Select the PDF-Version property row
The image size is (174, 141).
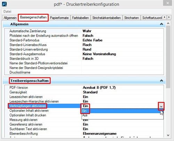coord(84,87)
